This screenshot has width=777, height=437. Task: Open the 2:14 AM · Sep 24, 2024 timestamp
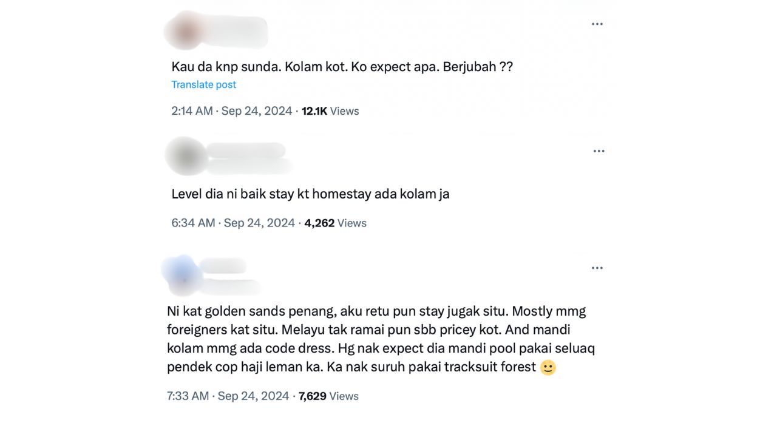pos(232,111)
